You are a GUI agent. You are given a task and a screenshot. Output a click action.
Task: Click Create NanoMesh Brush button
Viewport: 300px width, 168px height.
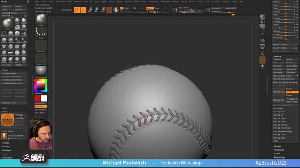[14, 80]
